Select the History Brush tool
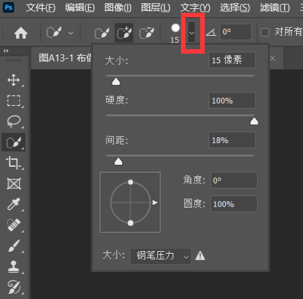This screenshot has height=299, width=303. pos(14,287)
